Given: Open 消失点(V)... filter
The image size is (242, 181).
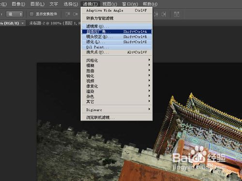Looking at the screenshot, I should (x=117, y=52).
